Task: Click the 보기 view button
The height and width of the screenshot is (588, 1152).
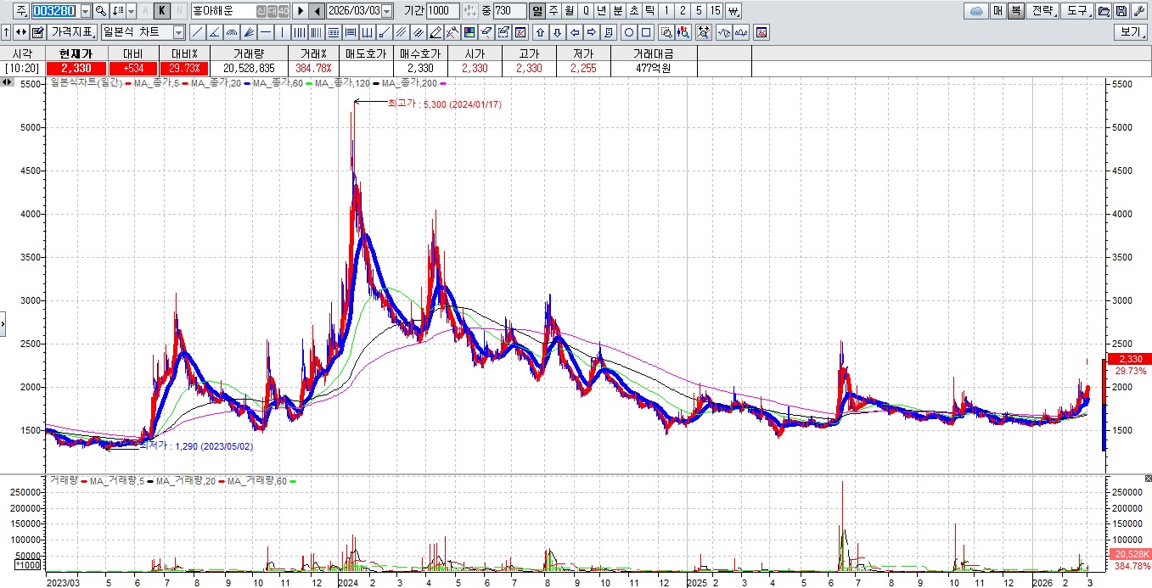Action: point(1132,32)
